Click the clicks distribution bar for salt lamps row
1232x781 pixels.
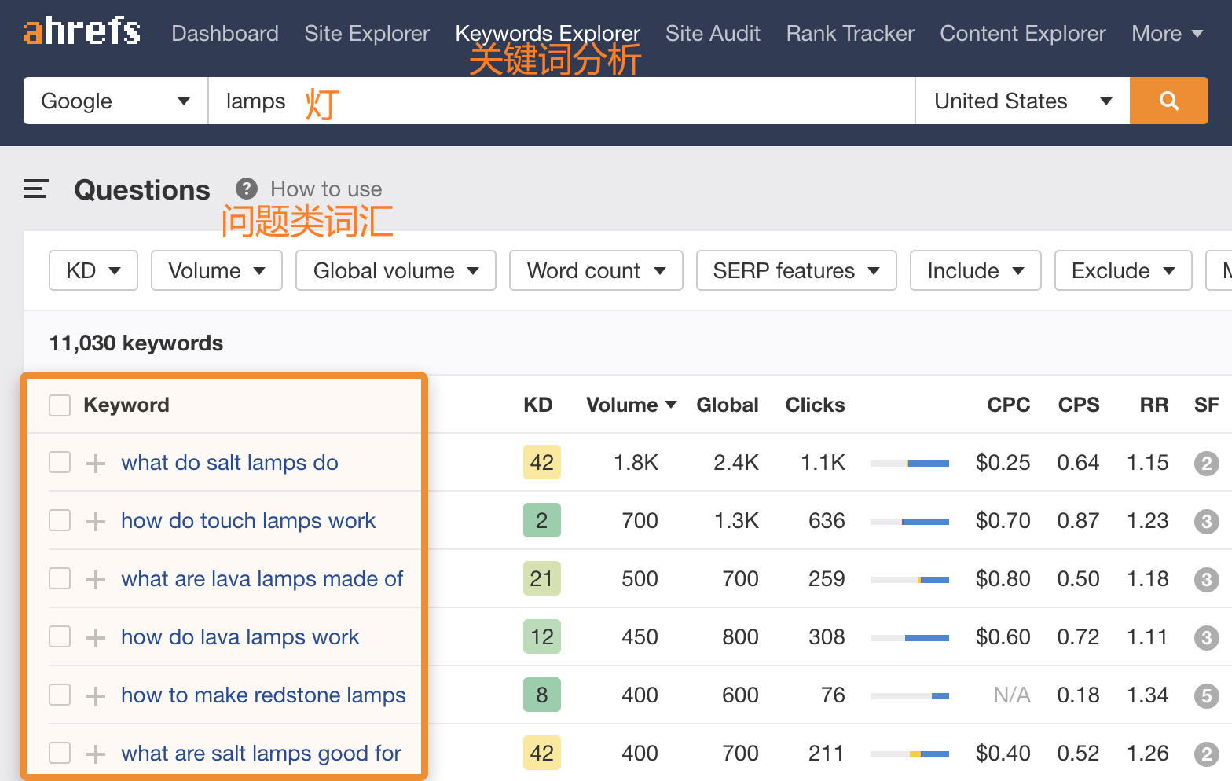909,464
